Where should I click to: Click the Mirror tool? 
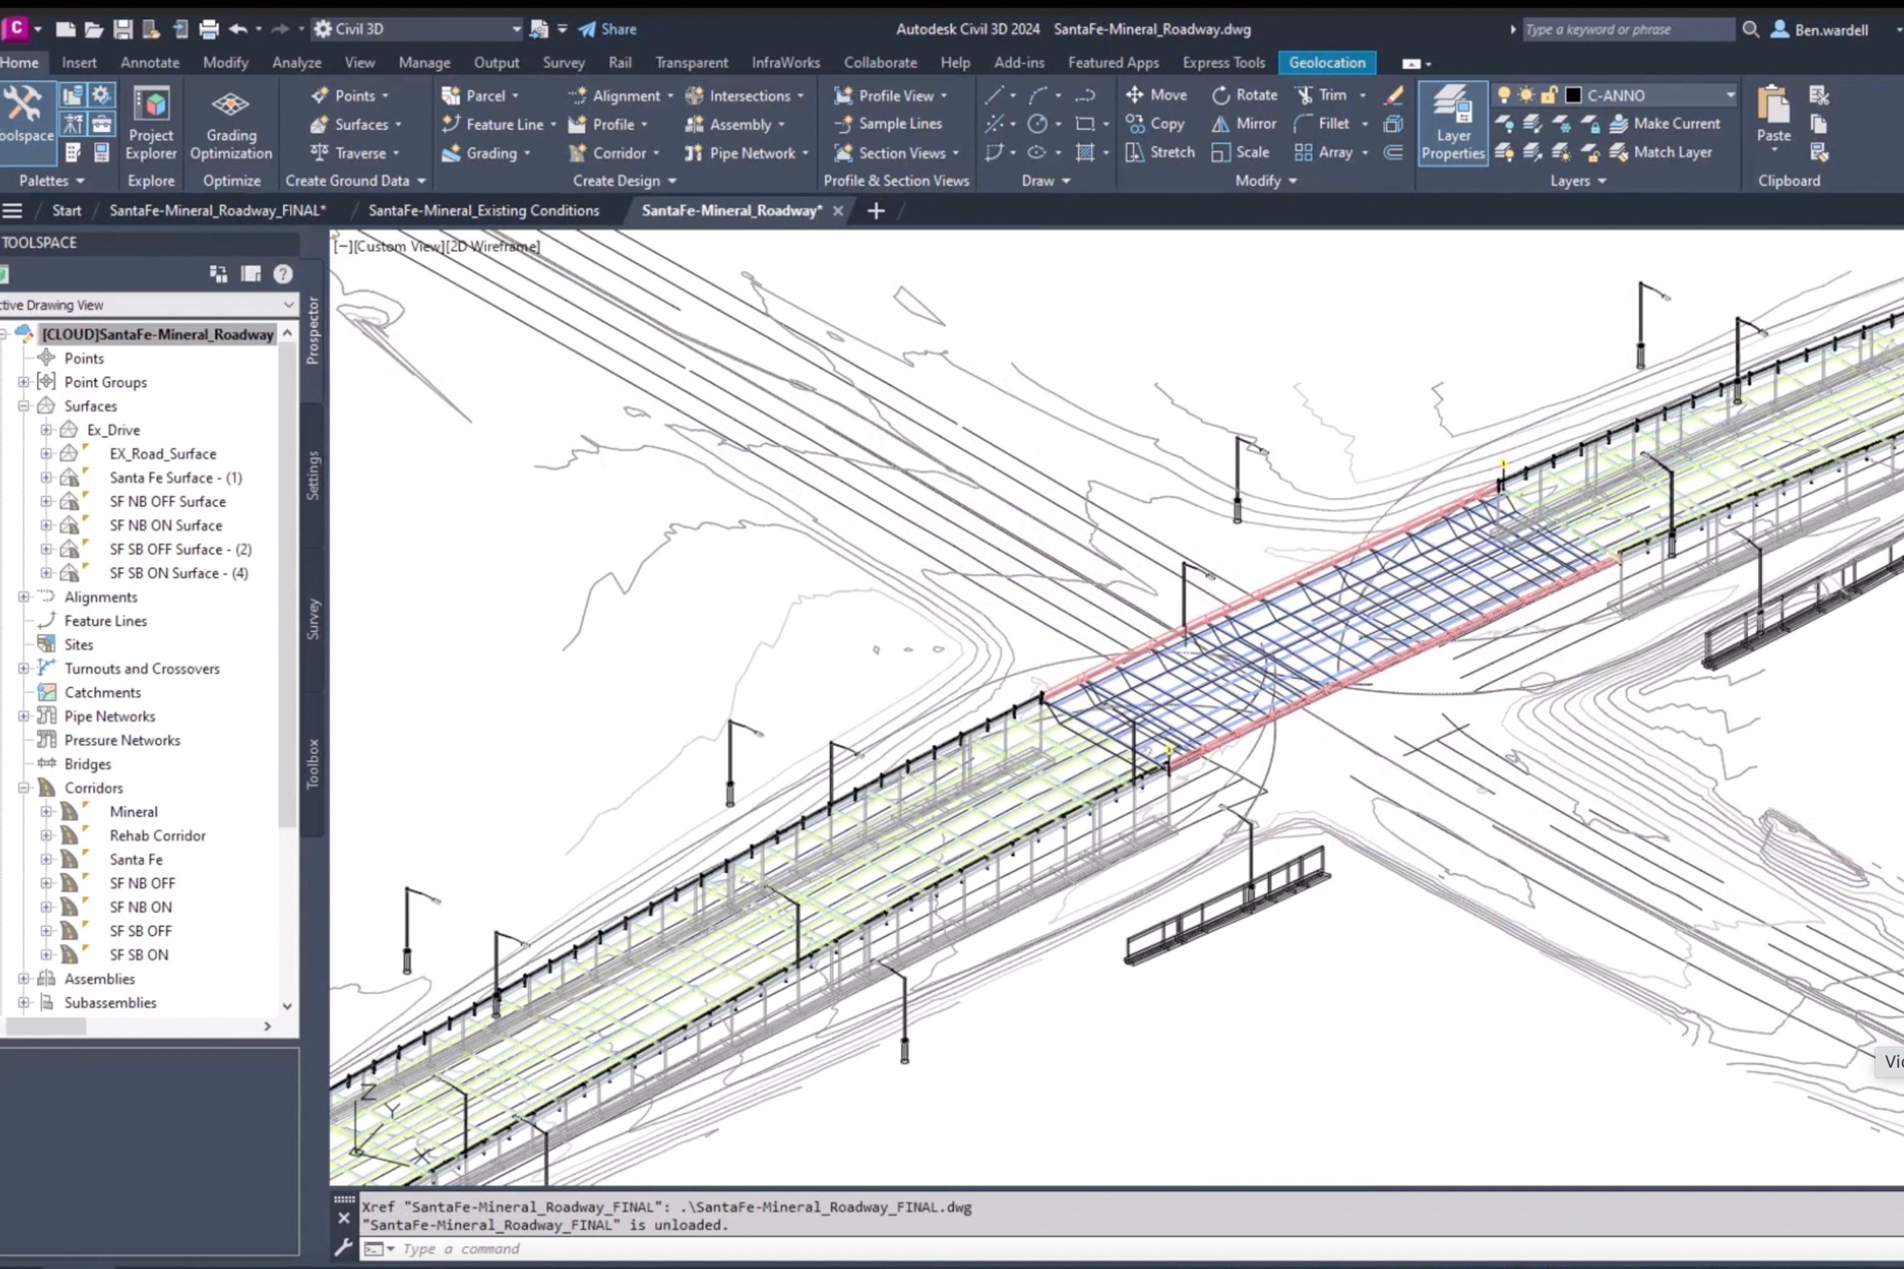coord(1244,124)
